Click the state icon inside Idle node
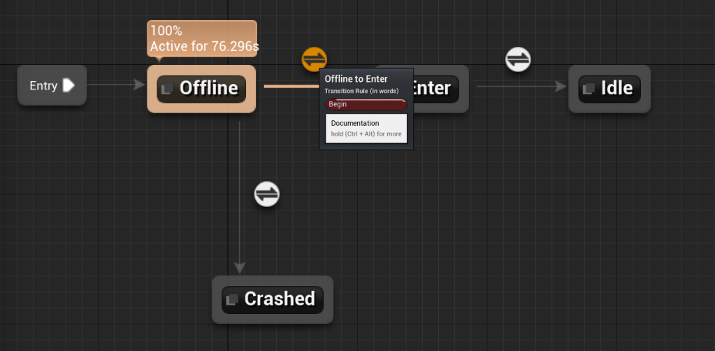This screenshot has height=351, width=715. coord(589,88)
